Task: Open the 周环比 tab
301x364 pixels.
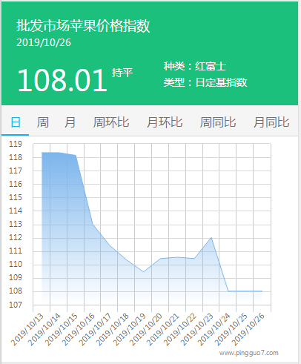Action: pyautogui.click(x=111, y=122)
